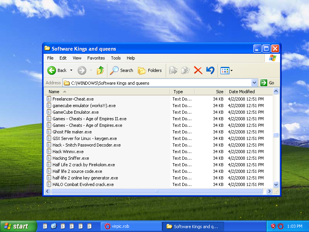Click the horizontal scrollbar left arrow
Screen dimensions: 309x232
point(47,191)
